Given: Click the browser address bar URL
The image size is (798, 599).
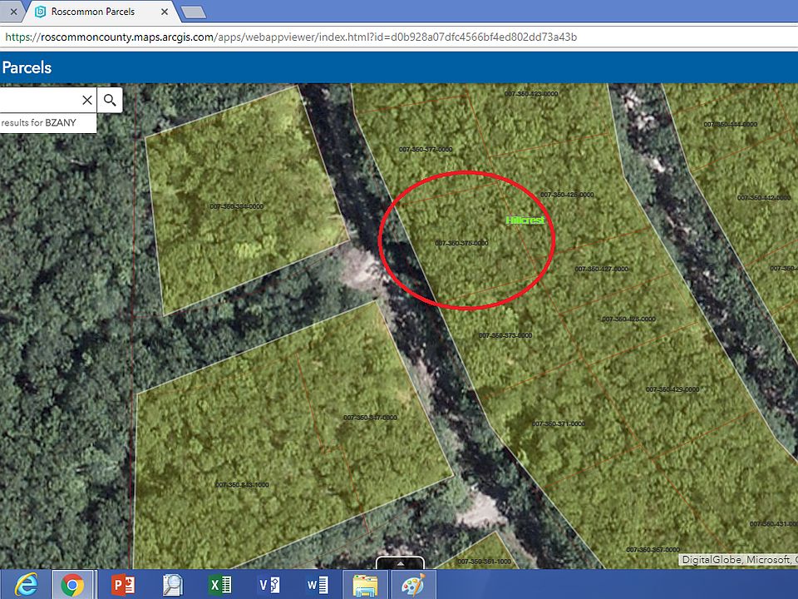Looking at the screenshot, I should click(291, 37).
